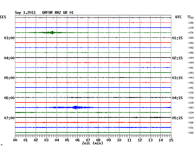
Task: Click the DC offset value "-335"
Action: tap(190, 103)
